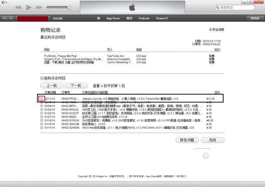Click the secure connection lock icon
Screen dimensions: 265x187
coord(210,29)
